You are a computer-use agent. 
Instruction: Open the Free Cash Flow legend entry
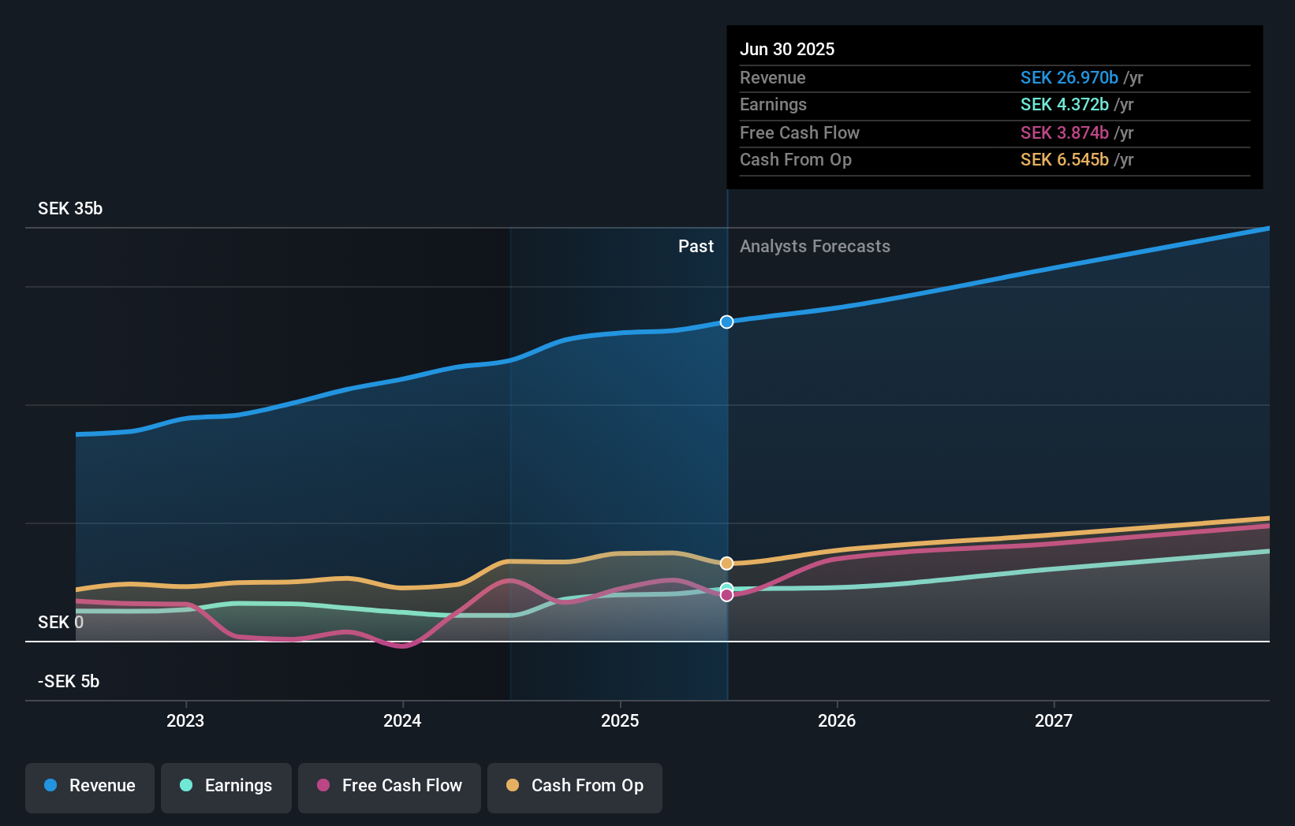(389, 787)
